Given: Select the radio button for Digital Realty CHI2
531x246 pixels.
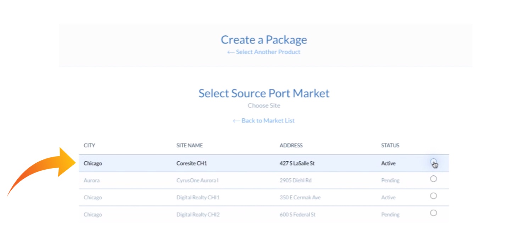Looking at the screenshot, I should [x=434, y=213].
